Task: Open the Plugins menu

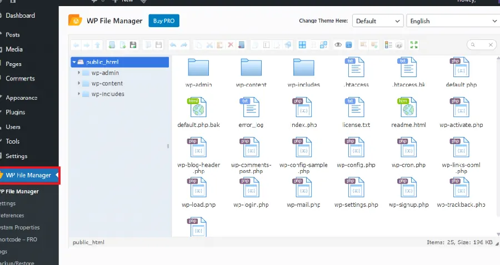Action: 16,113
